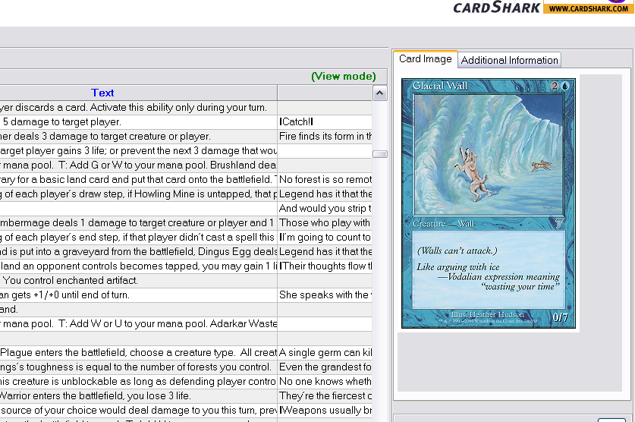
Task: Select 'And would you strip' cell
Action: point(325,209)
